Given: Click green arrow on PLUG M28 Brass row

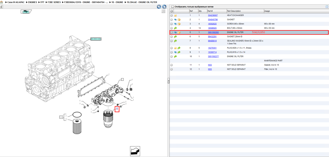Looking at the screenshot, I should [179, 48].
